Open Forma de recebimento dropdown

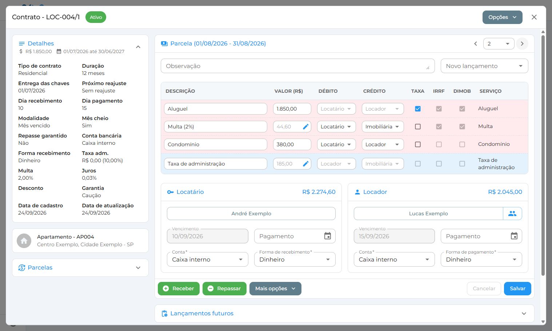point(295,259)
